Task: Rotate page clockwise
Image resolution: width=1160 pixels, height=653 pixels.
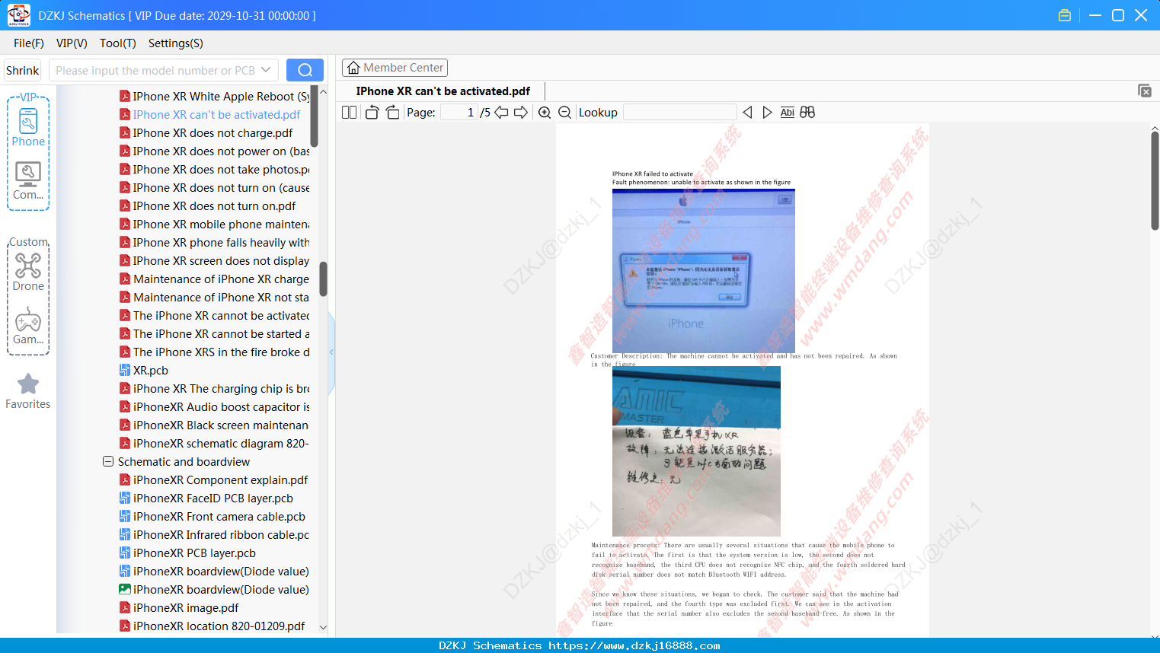Action: tap(392, 113)
